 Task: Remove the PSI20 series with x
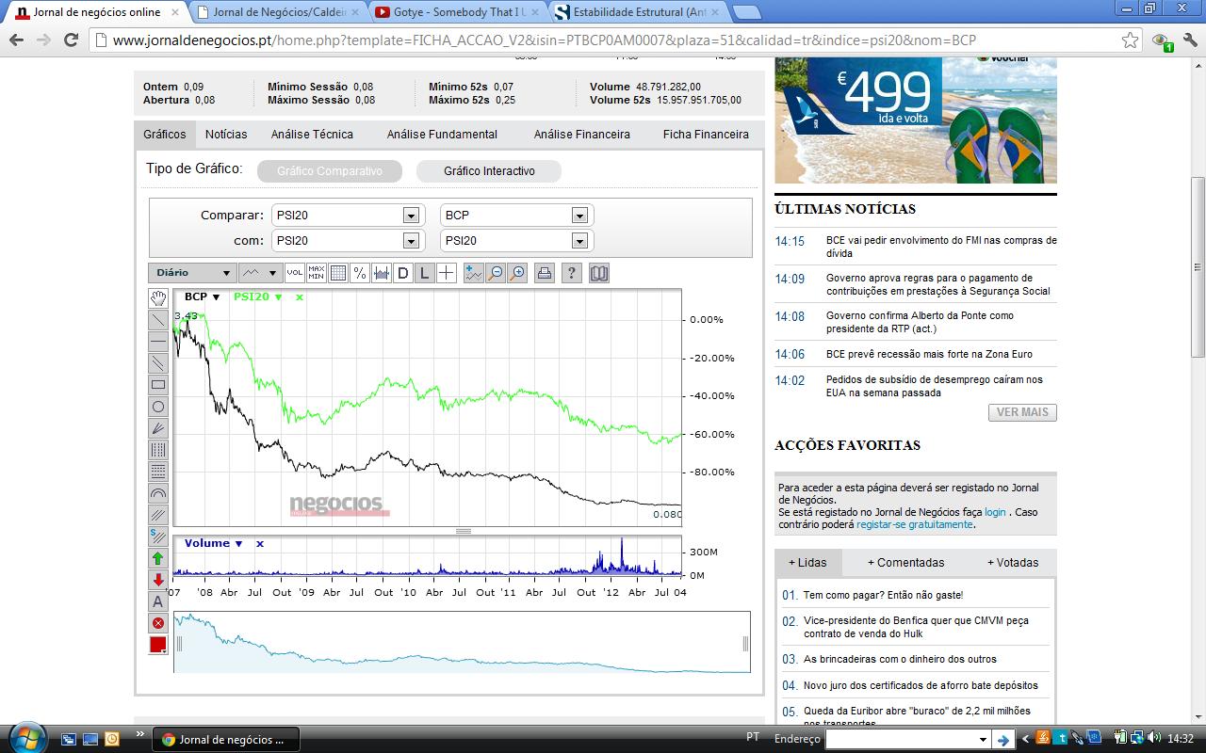300,297
